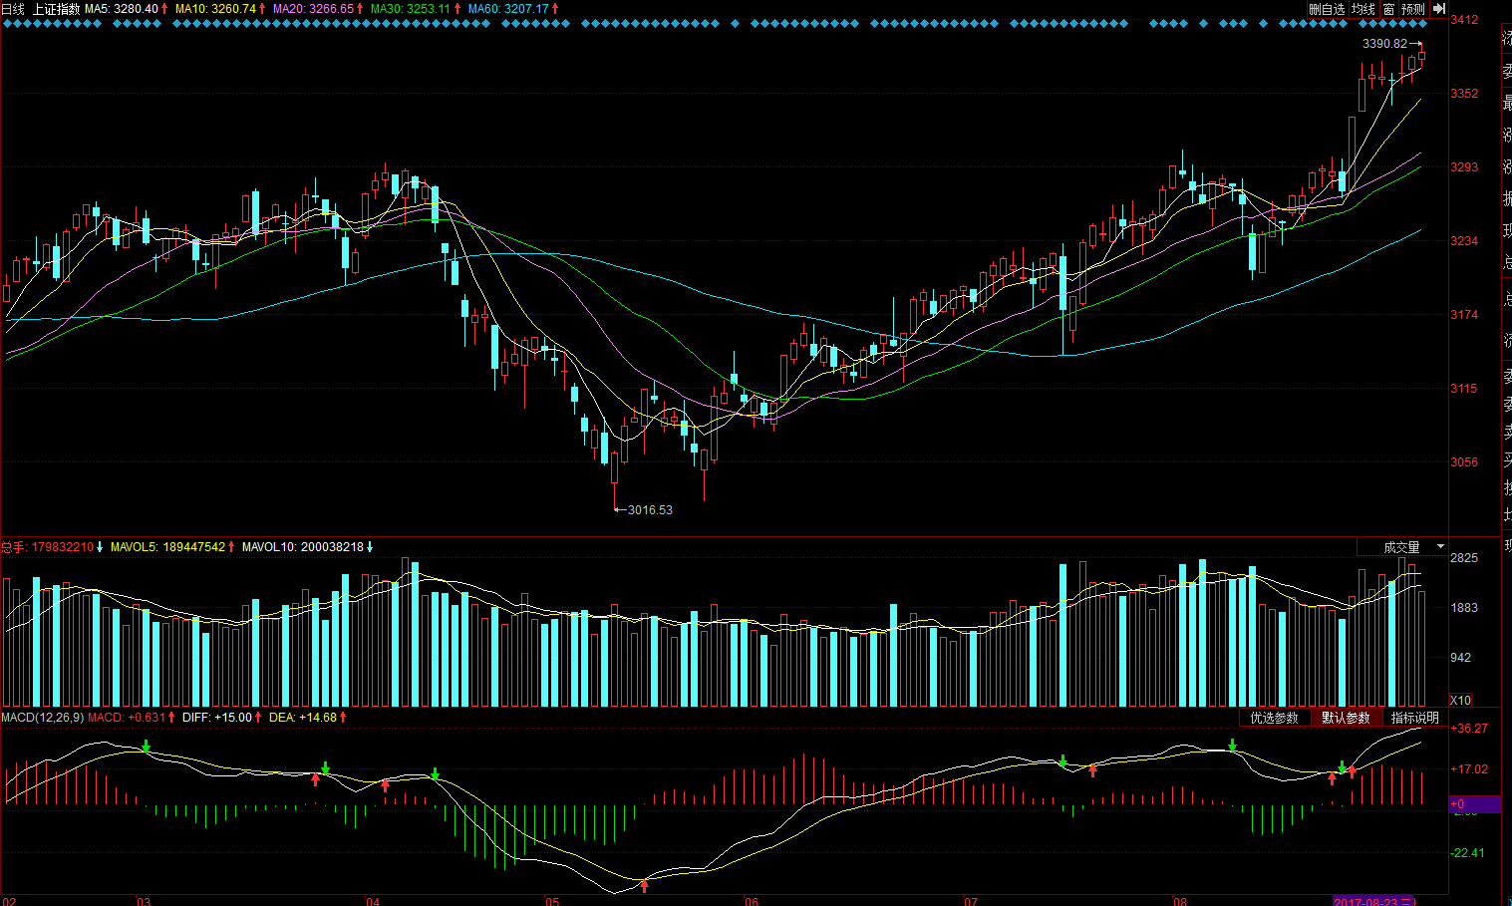Viewport: 1512px width, 906px height.
Task: Click 删自选 to remove from watchlist
Action: pos(1327,9)
